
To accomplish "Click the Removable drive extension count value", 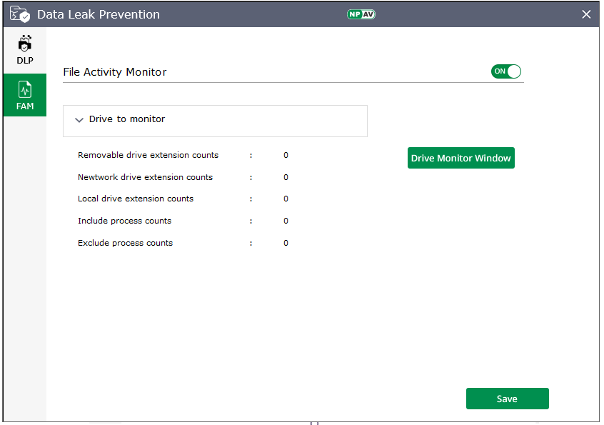I will pos(286,155).
